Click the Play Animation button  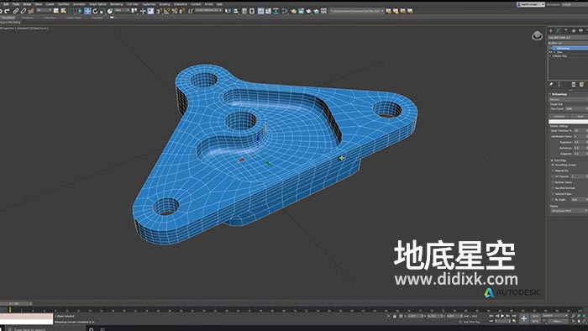[x=502, y=316]
